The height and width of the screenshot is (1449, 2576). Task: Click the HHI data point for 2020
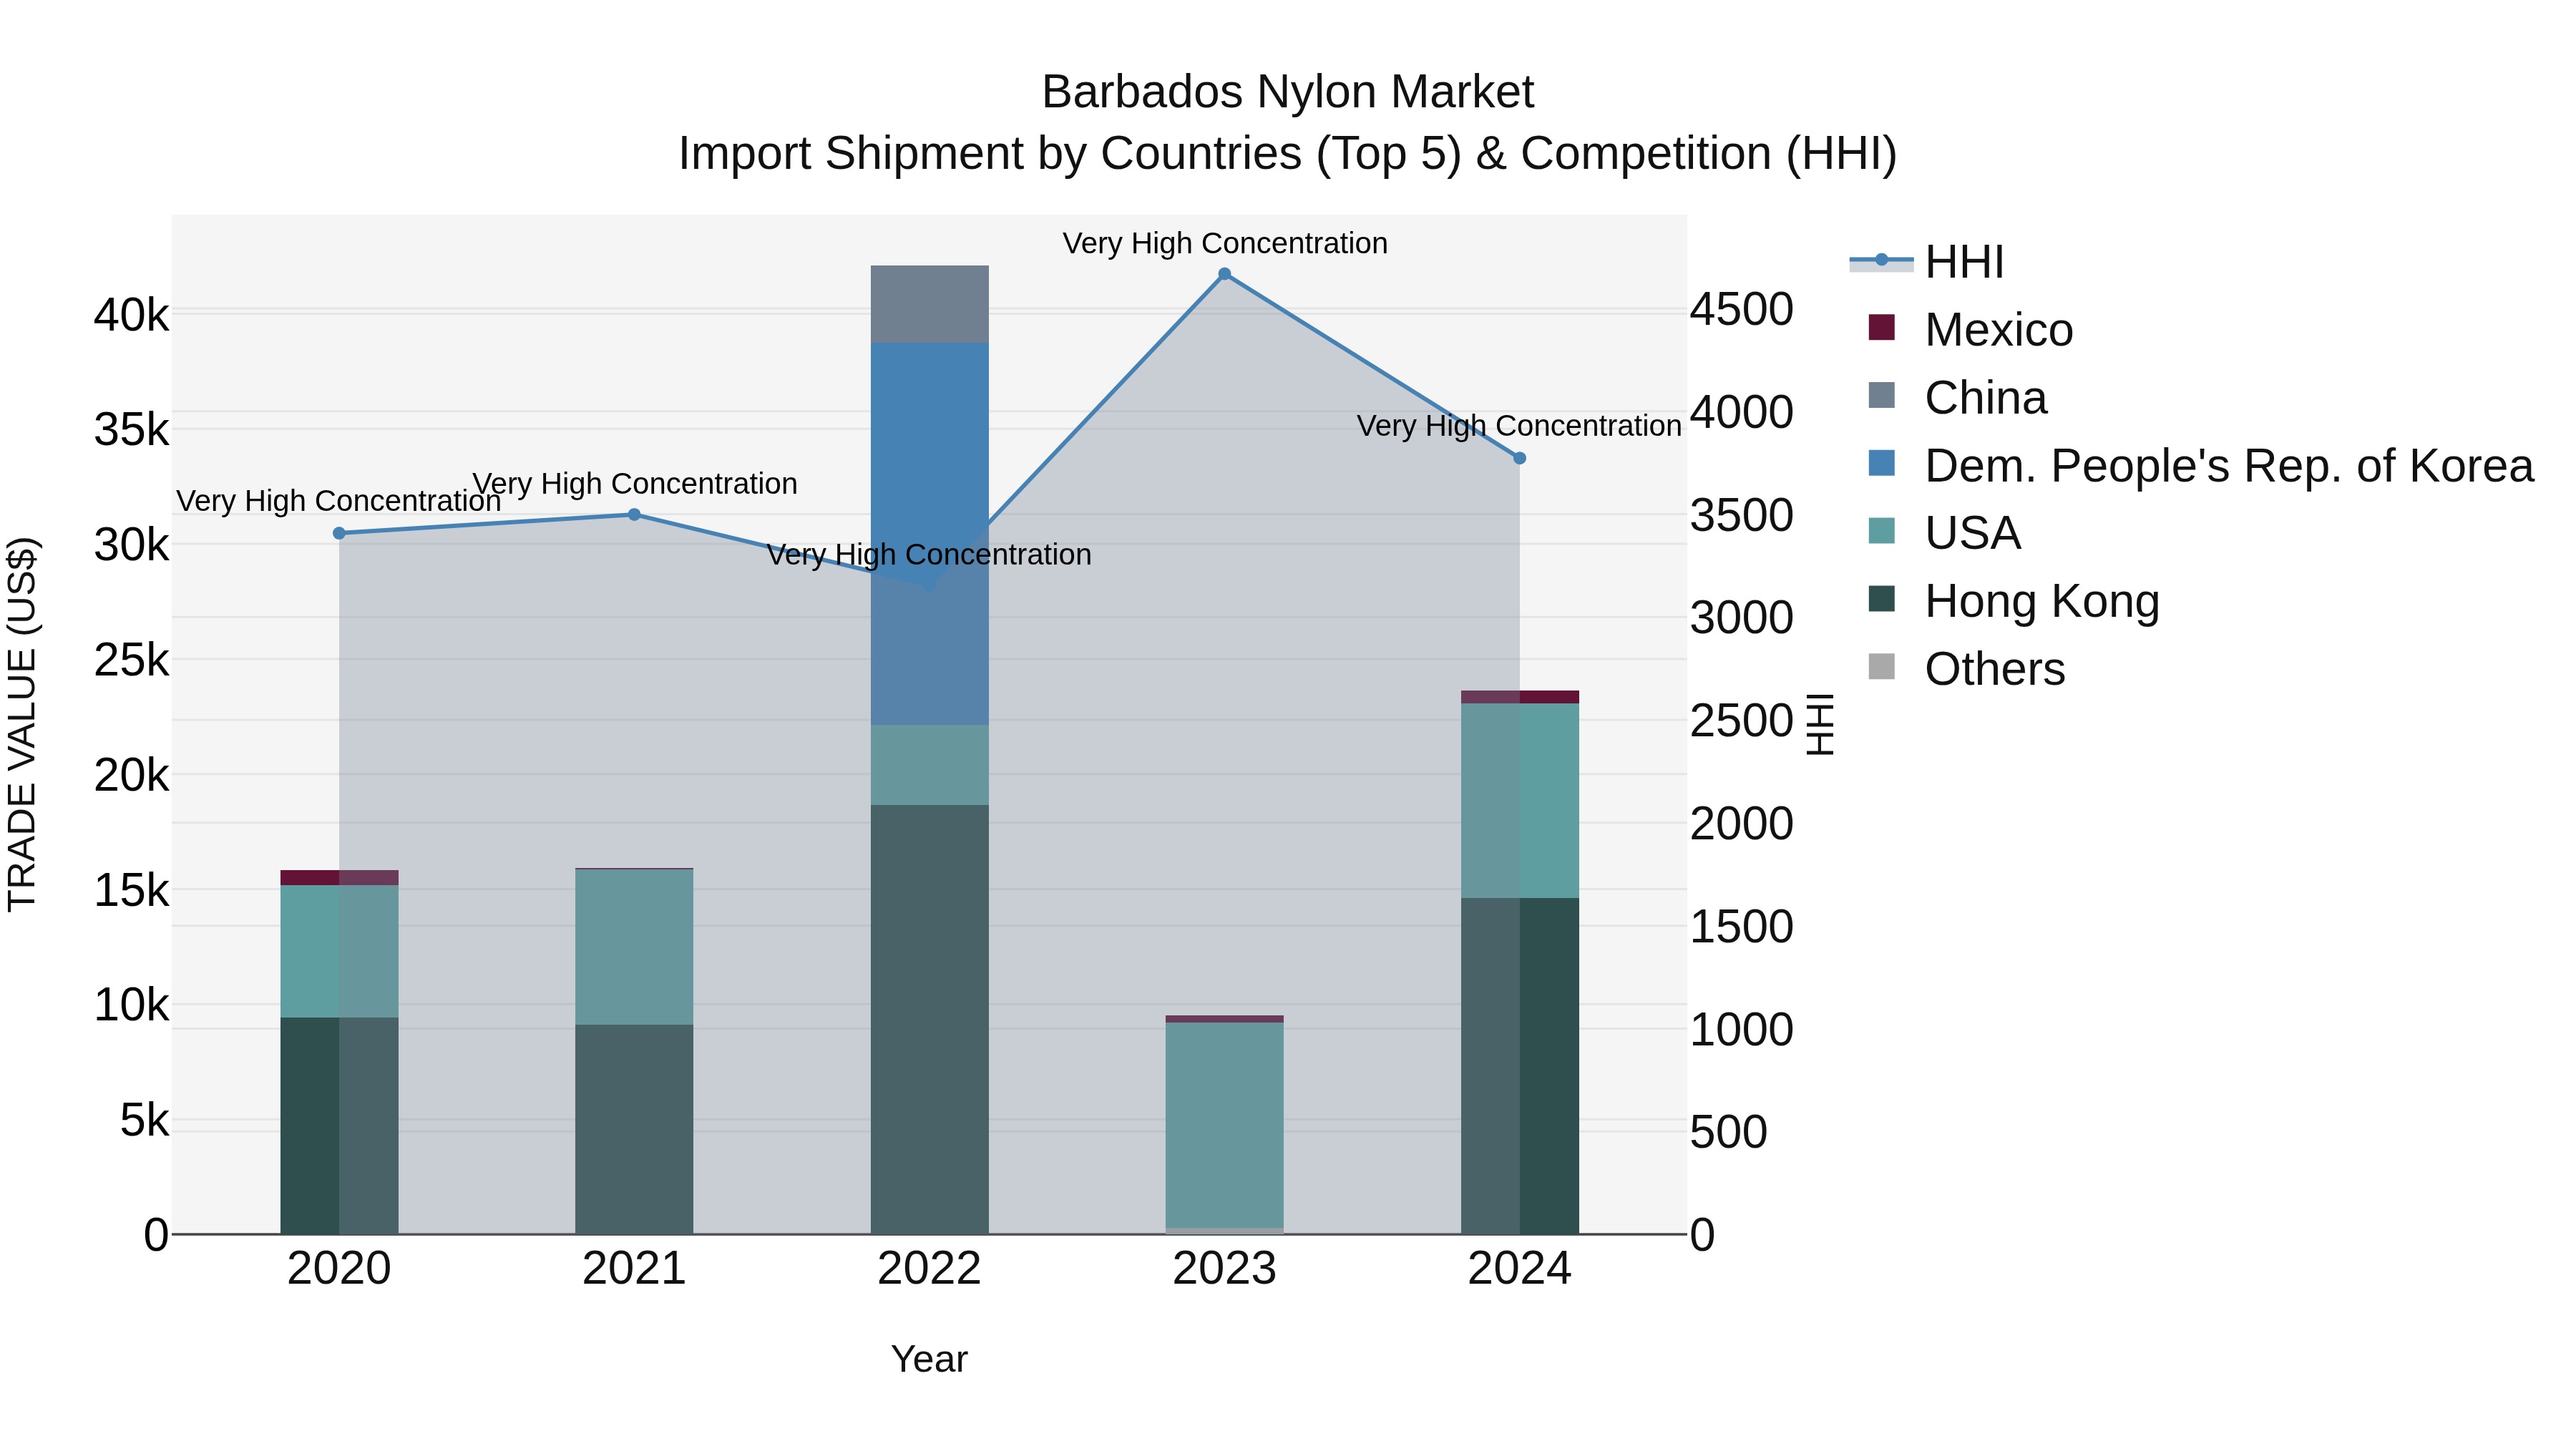tap(339, 533)
